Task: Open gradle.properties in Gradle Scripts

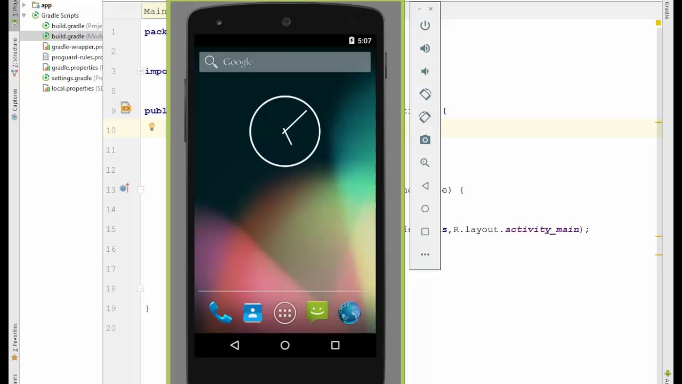Action: coord(72,68)
